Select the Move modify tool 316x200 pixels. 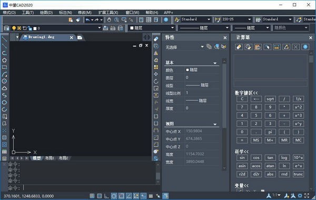[156, 74]
